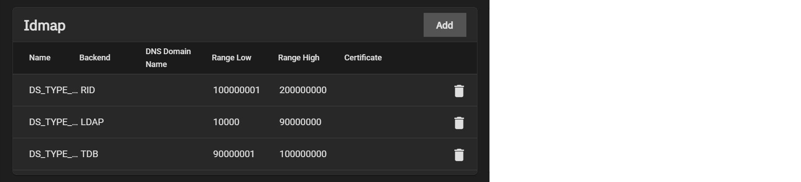Sort by the Backend column header

point(94,58)
